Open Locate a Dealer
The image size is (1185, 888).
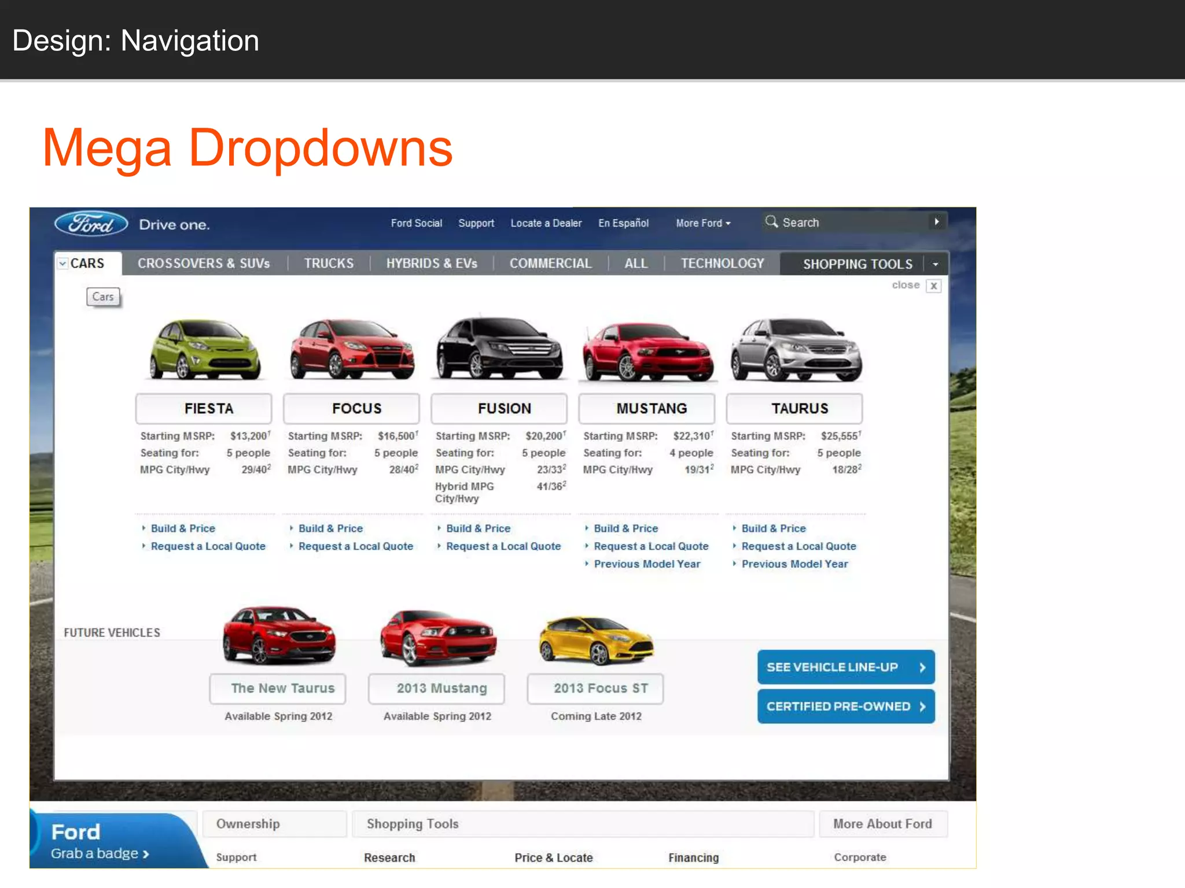pos(546,223)
